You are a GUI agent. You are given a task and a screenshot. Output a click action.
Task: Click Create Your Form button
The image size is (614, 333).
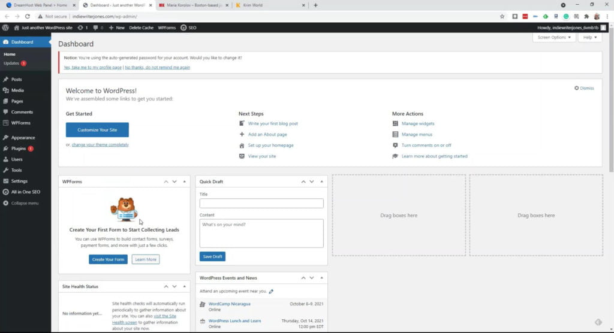(x=108, y=259)
